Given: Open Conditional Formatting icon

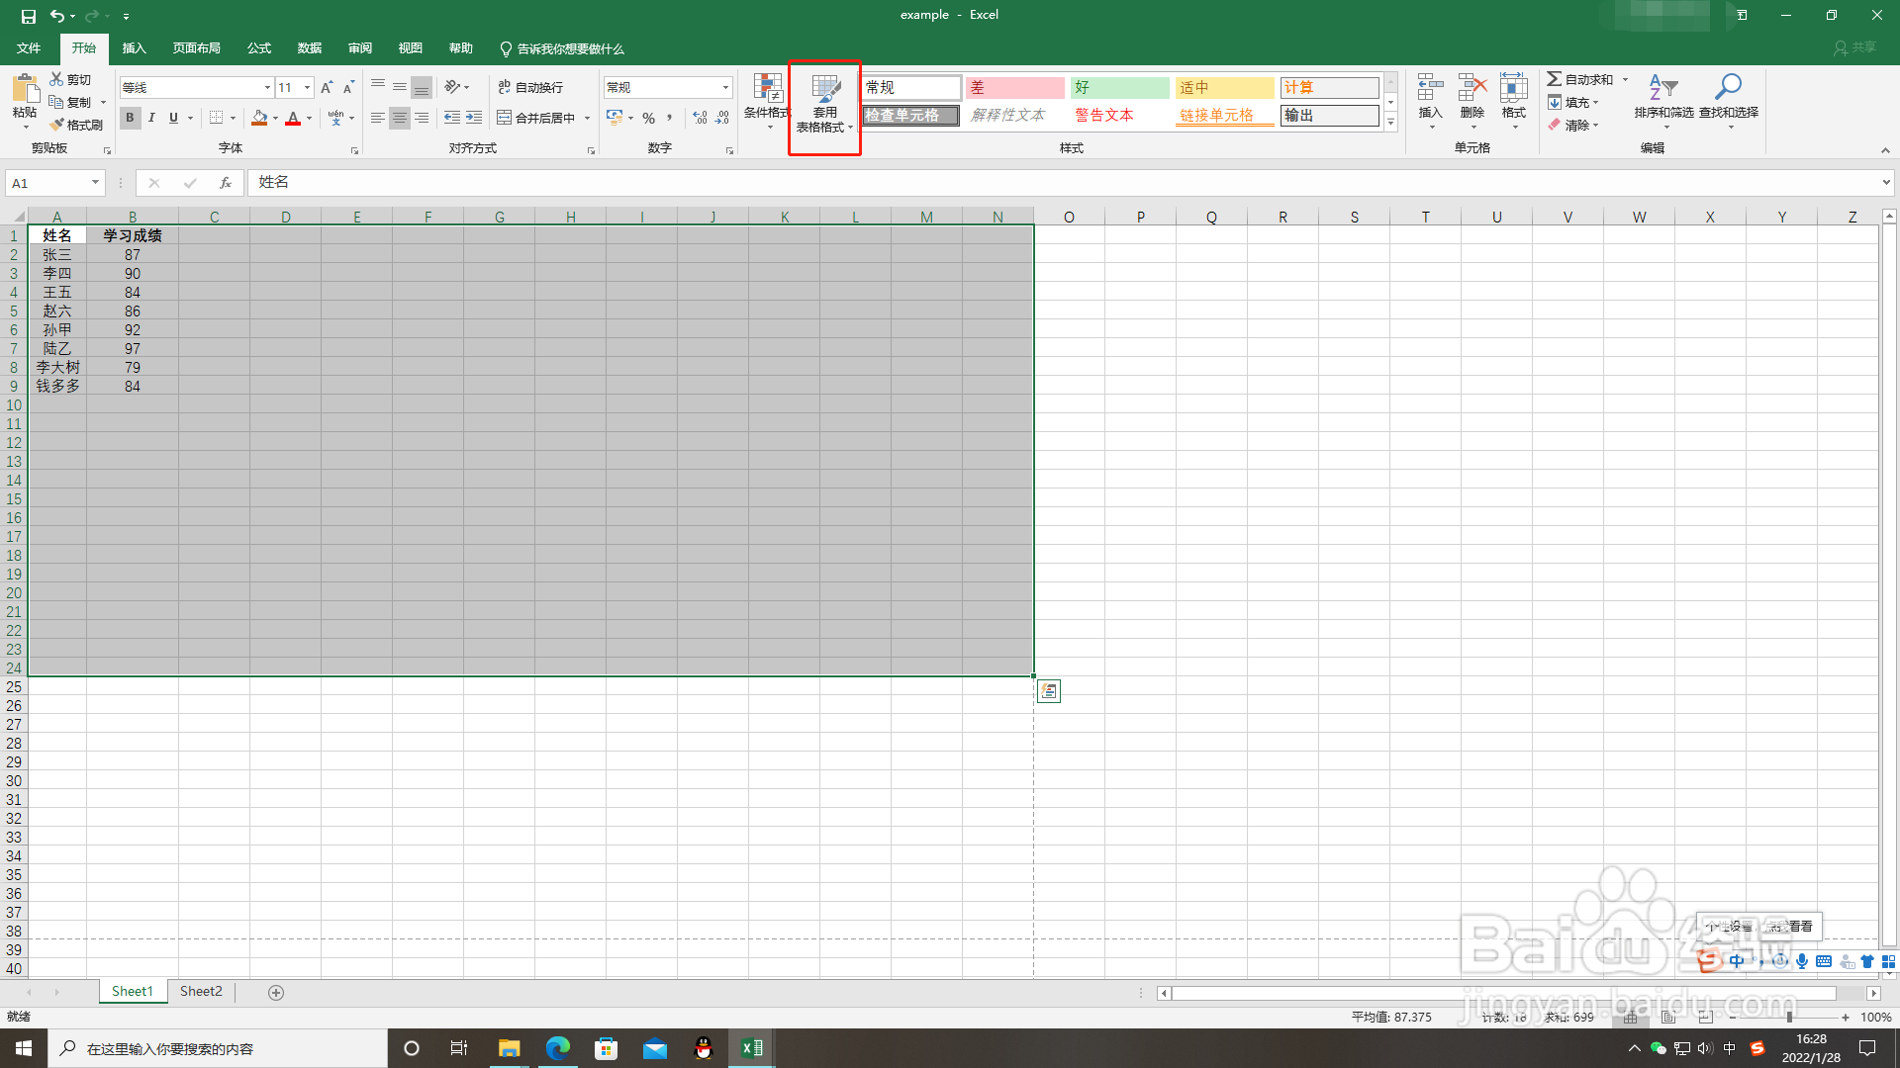Looking at the screenshot, I should click(x=767, y=91).
